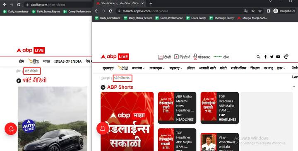Click the search magnifier icon on Marathi site
Screen dimensions: 298x151
[x=258, y=57]
